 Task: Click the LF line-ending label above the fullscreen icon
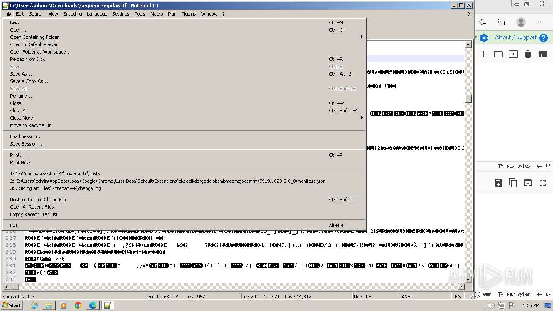(x=548, y=166)
